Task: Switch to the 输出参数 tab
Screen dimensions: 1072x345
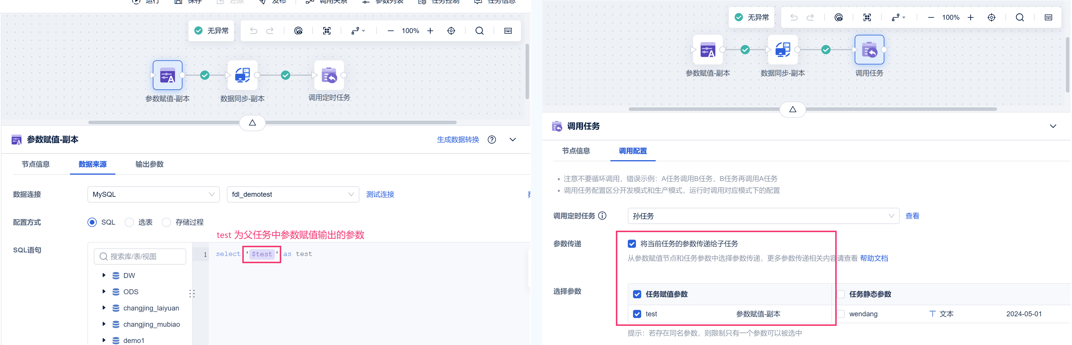Action: [x=149, y=164]
